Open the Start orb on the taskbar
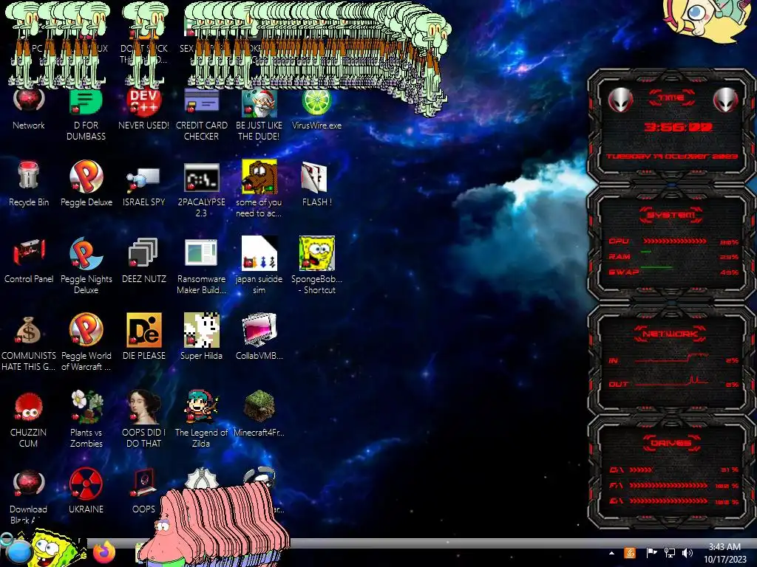This screenshot has width=757, height=567. [x=18, y=551]
